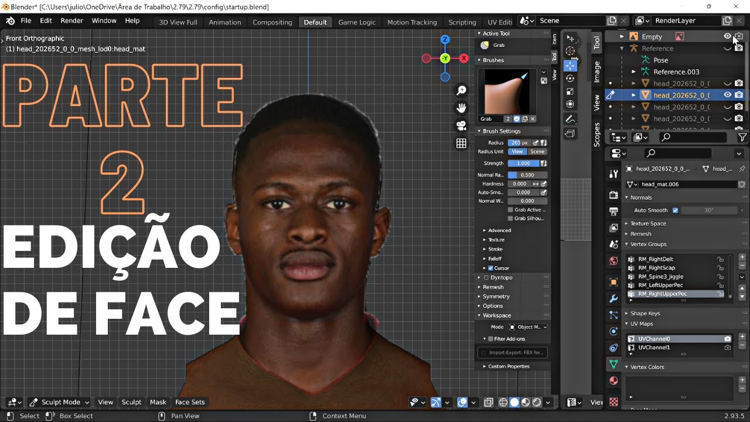Remove UV map with minus button
The width and height of the screenshot is (750, 422).
click(742, 346)
